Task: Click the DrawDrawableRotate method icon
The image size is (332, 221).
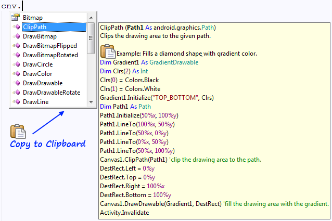Action: click(16, 93)
